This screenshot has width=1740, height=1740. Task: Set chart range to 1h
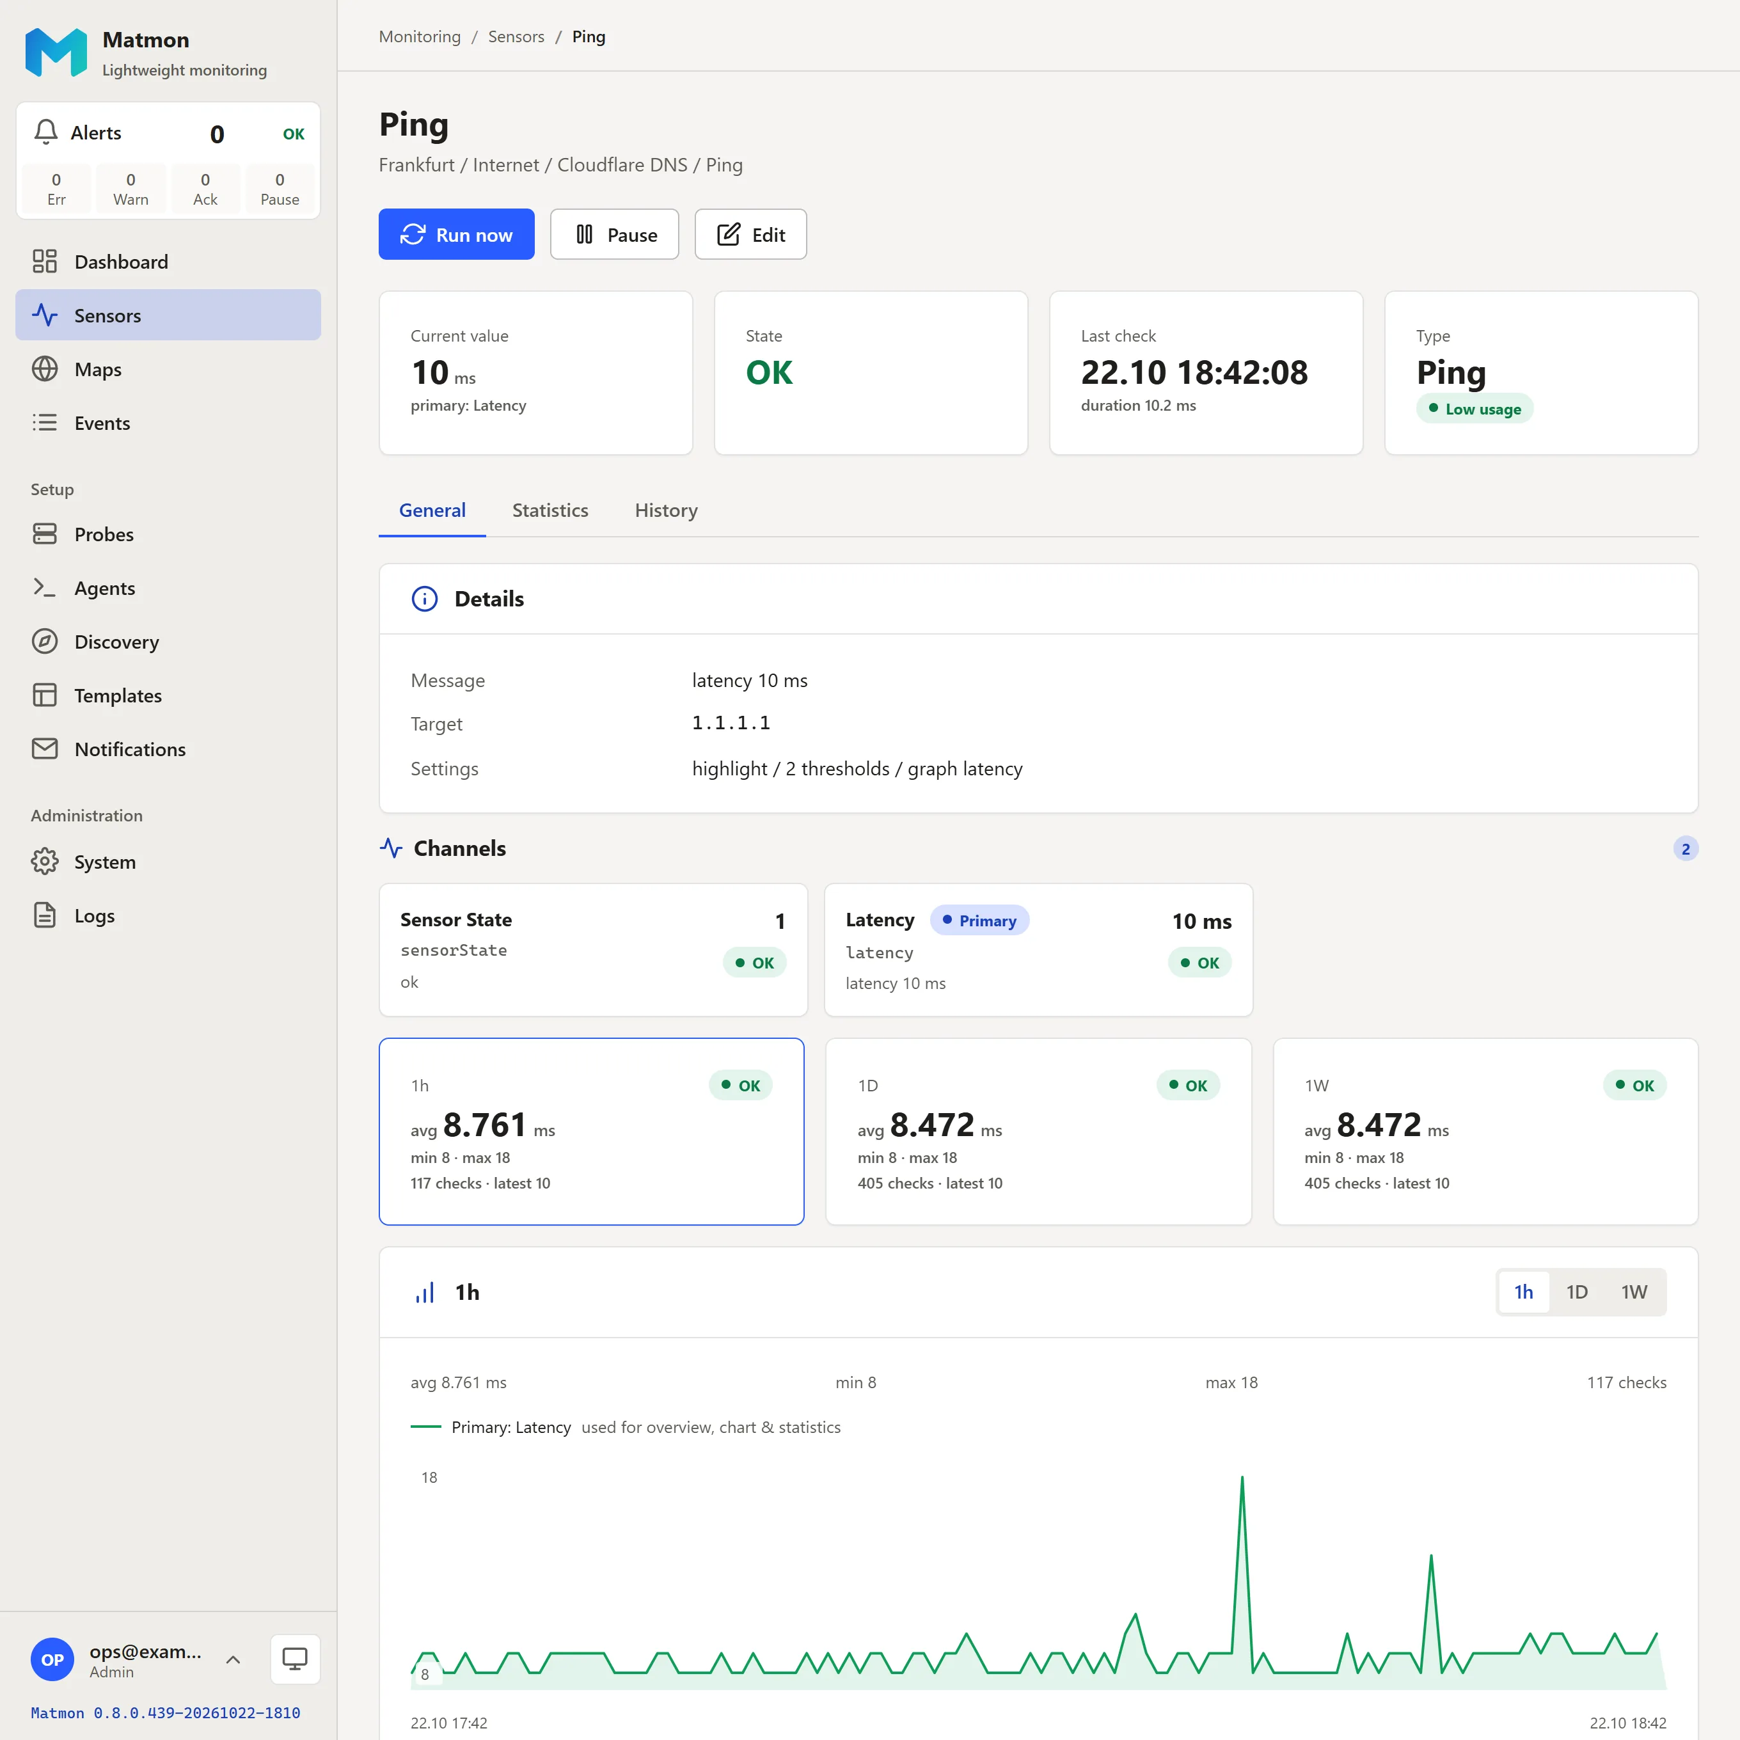coord(1523,1292)
